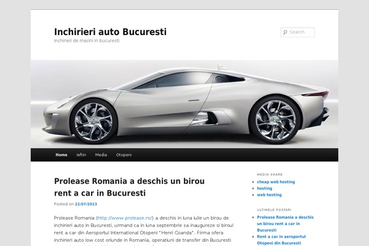Open the Media menu item
Screen dimensions: 369x246
[101, 155]
